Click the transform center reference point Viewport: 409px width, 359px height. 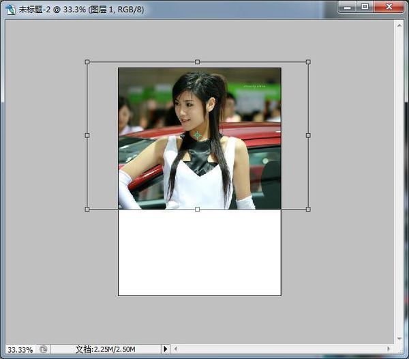tap(198, 135)
